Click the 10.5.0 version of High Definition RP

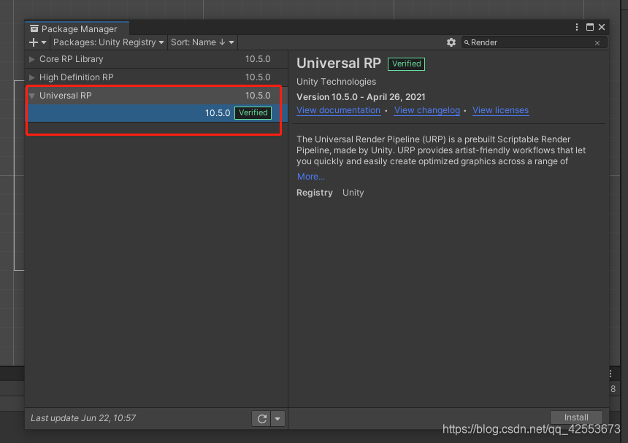point(258,77)
